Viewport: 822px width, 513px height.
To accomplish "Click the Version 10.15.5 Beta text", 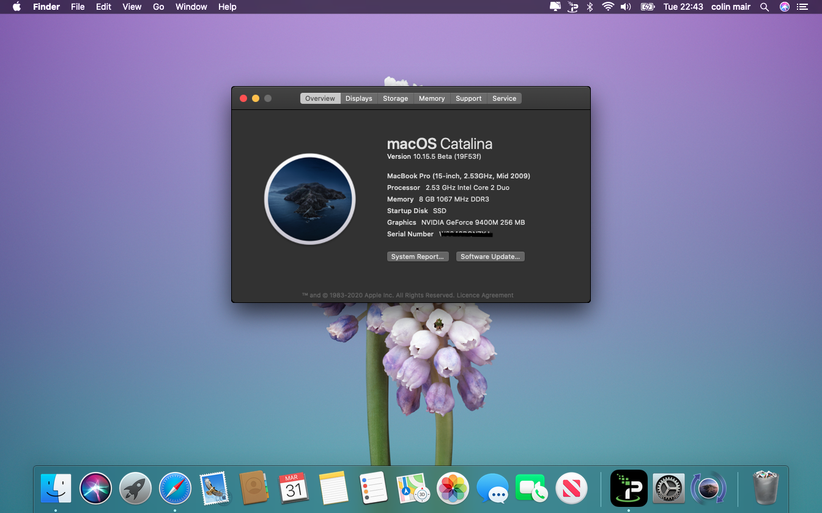I will click(x=434, y=156).
